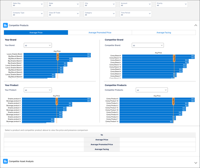Open the Your Brand selector dropdown
The image size is (200, 168).
click(38, 45)
